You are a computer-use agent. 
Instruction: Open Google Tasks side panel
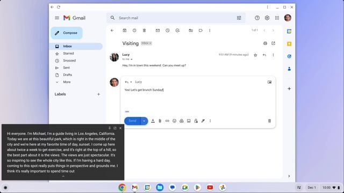[x=289, y=56]
